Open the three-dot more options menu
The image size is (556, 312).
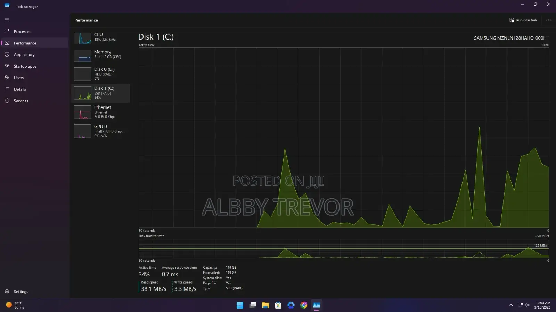[x=548, y=20]
